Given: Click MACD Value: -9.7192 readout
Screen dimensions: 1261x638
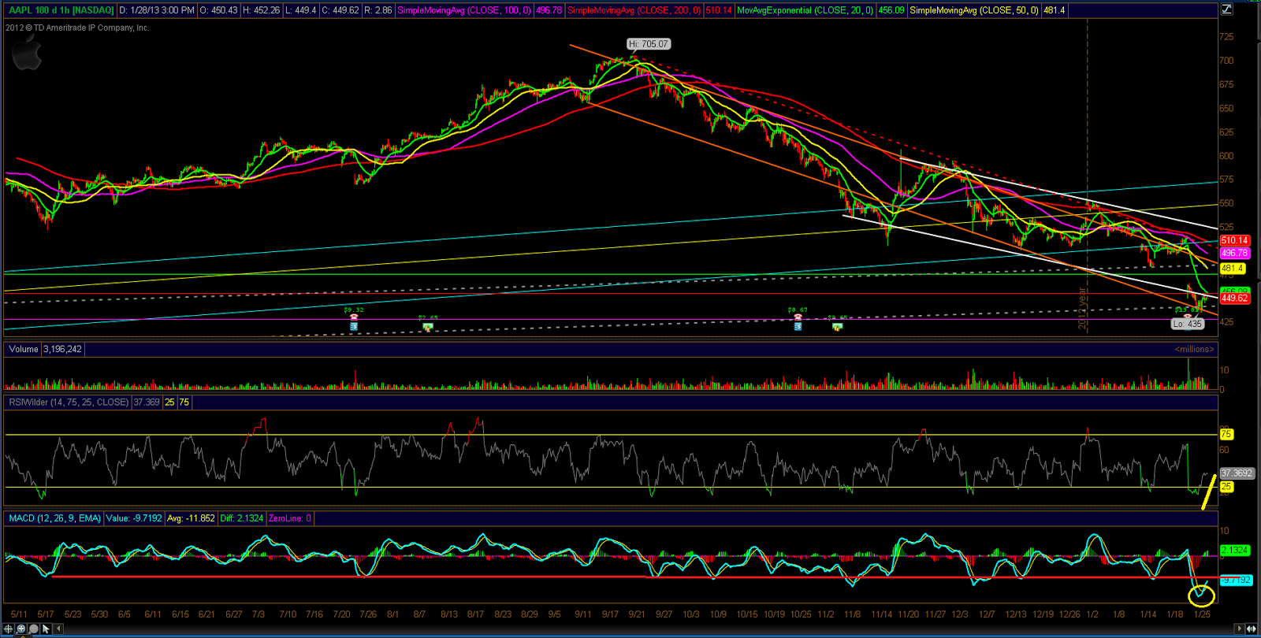Looking at the screenshot, I should click(134, 518).
